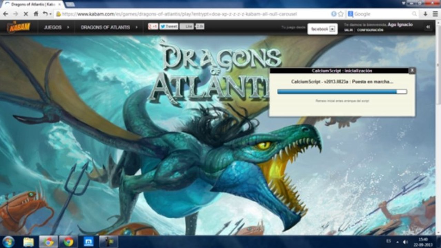This screenshot has height=248, width=441.
Task: Go back to the previous page
Action: pyautogui.click(x=5, y=14)
